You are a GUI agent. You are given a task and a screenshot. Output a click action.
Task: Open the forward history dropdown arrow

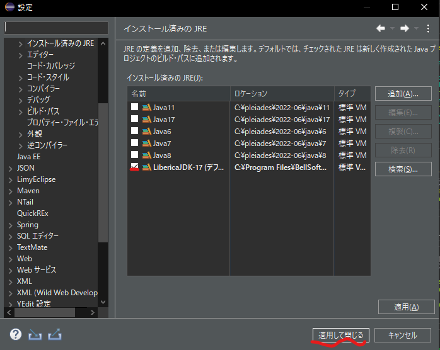(x=416, y=28)
